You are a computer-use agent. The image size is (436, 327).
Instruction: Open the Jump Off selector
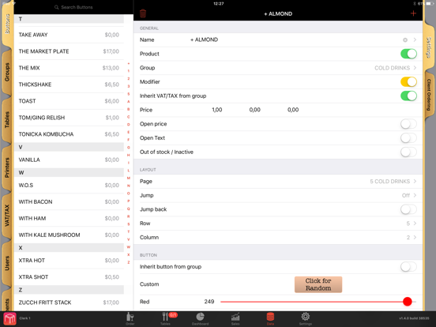click(278, 195)
